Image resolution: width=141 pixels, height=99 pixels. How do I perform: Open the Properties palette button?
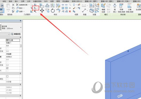point(2,10)
